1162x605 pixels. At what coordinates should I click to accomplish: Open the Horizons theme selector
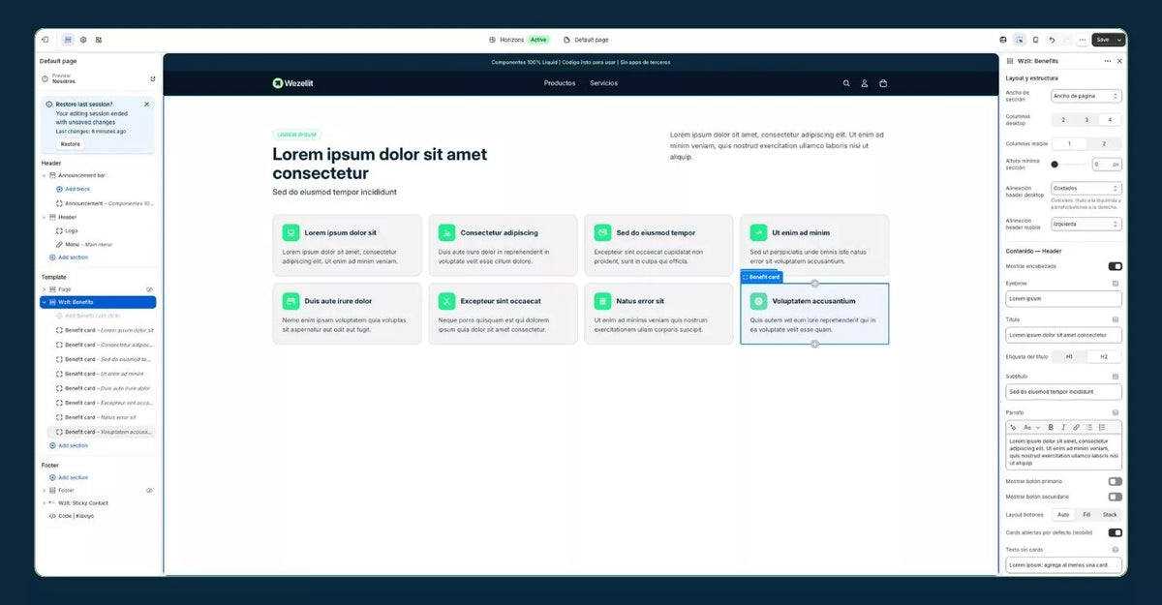(x=519, y=40)
